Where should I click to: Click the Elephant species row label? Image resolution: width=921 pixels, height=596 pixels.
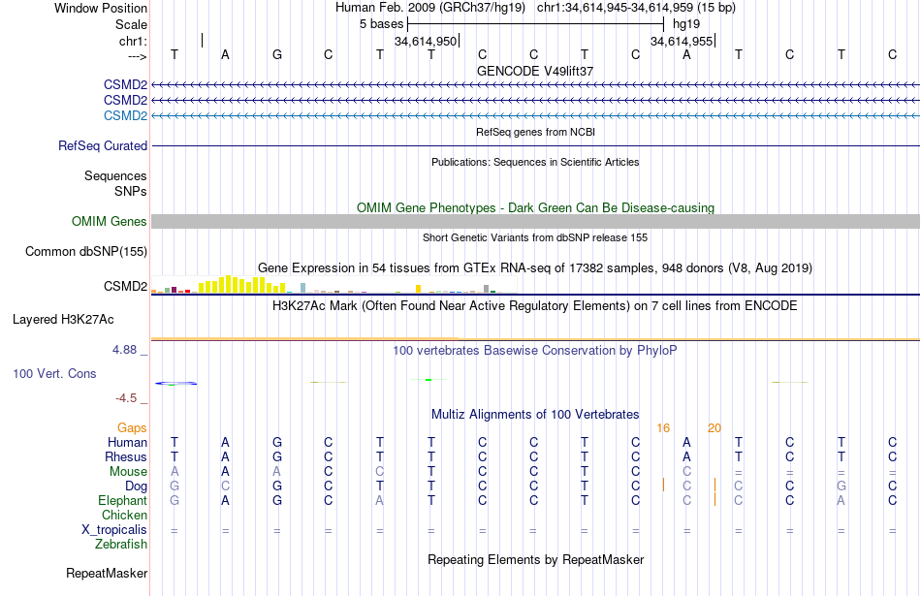coord(122,501)
